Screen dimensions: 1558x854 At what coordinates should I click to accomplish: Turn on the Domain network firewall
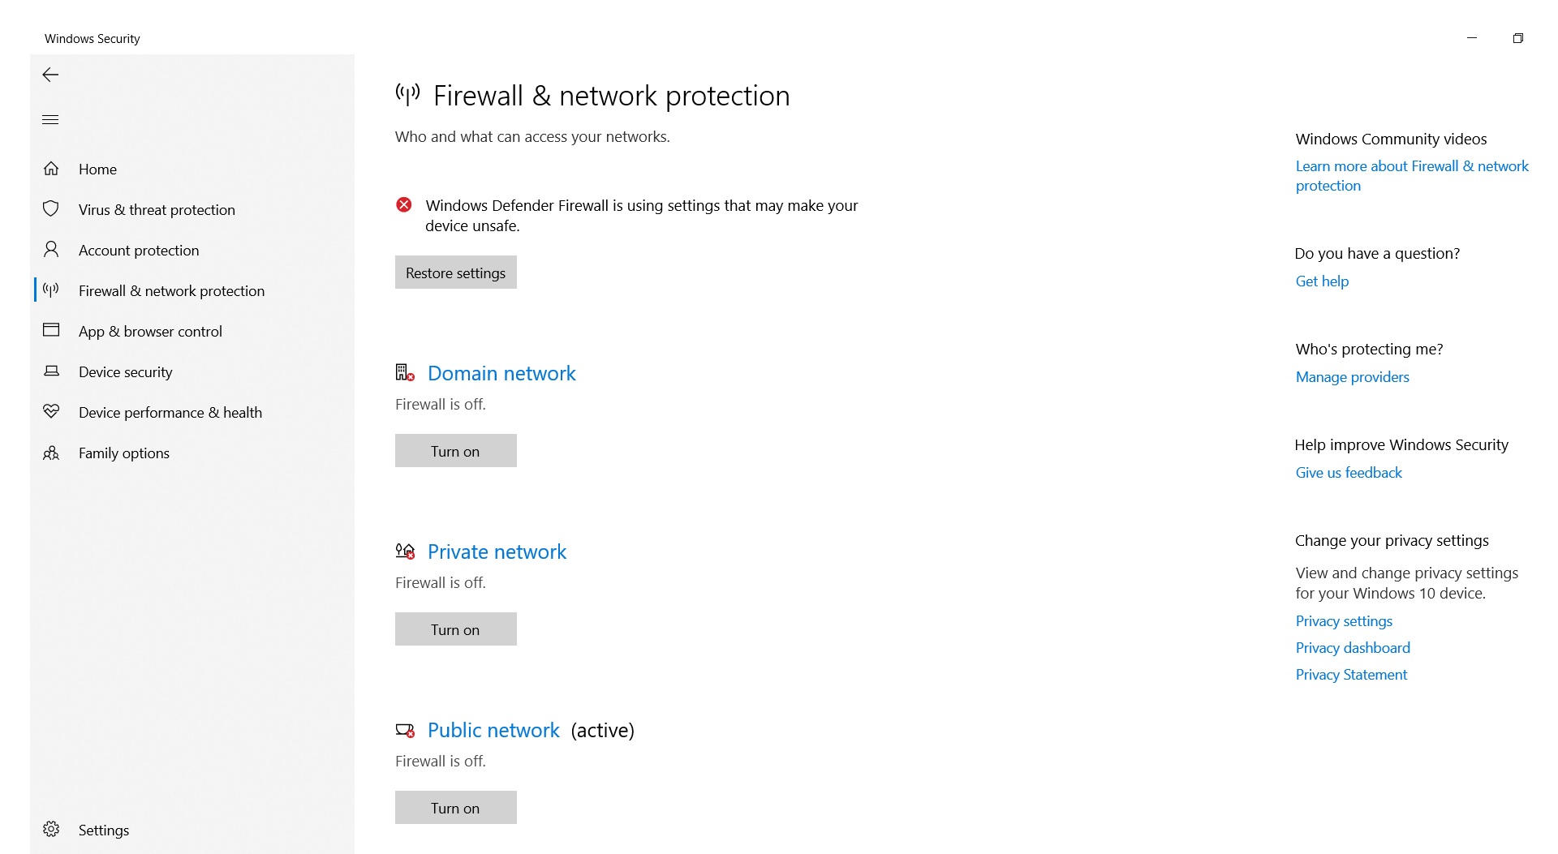456,451
